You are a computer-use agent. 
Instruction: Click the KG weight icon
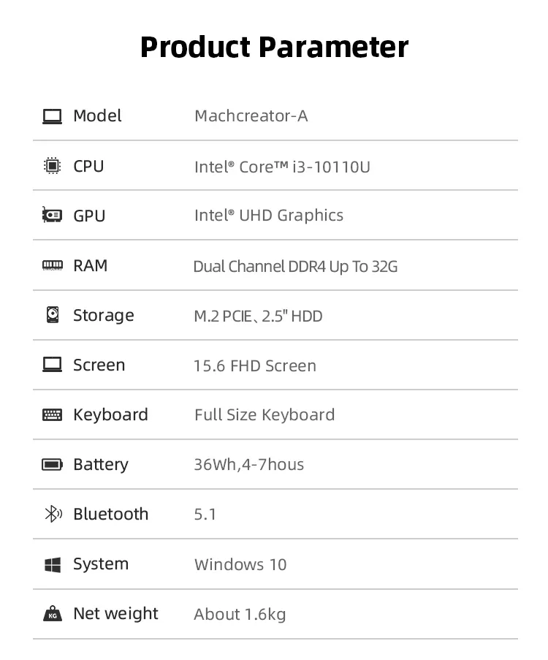[x=52, y=614]
